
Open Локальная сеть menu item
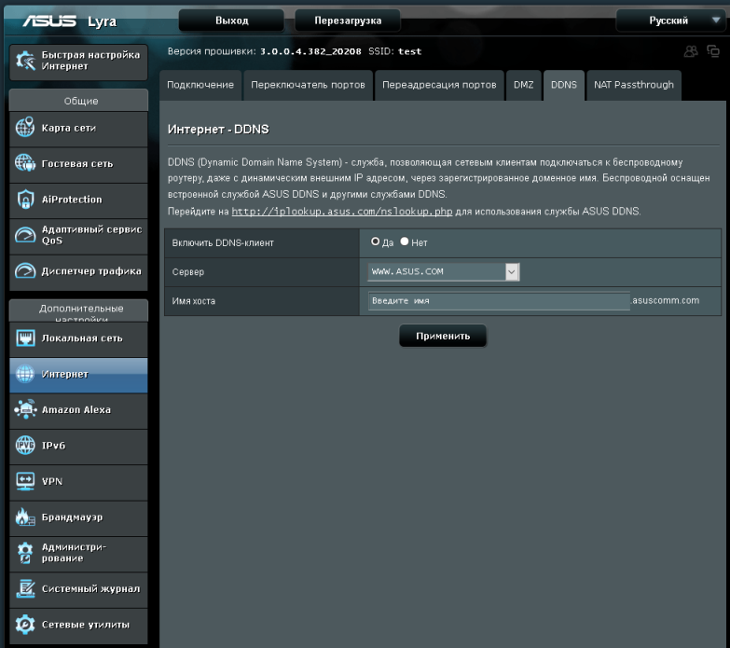pos(78,339)
